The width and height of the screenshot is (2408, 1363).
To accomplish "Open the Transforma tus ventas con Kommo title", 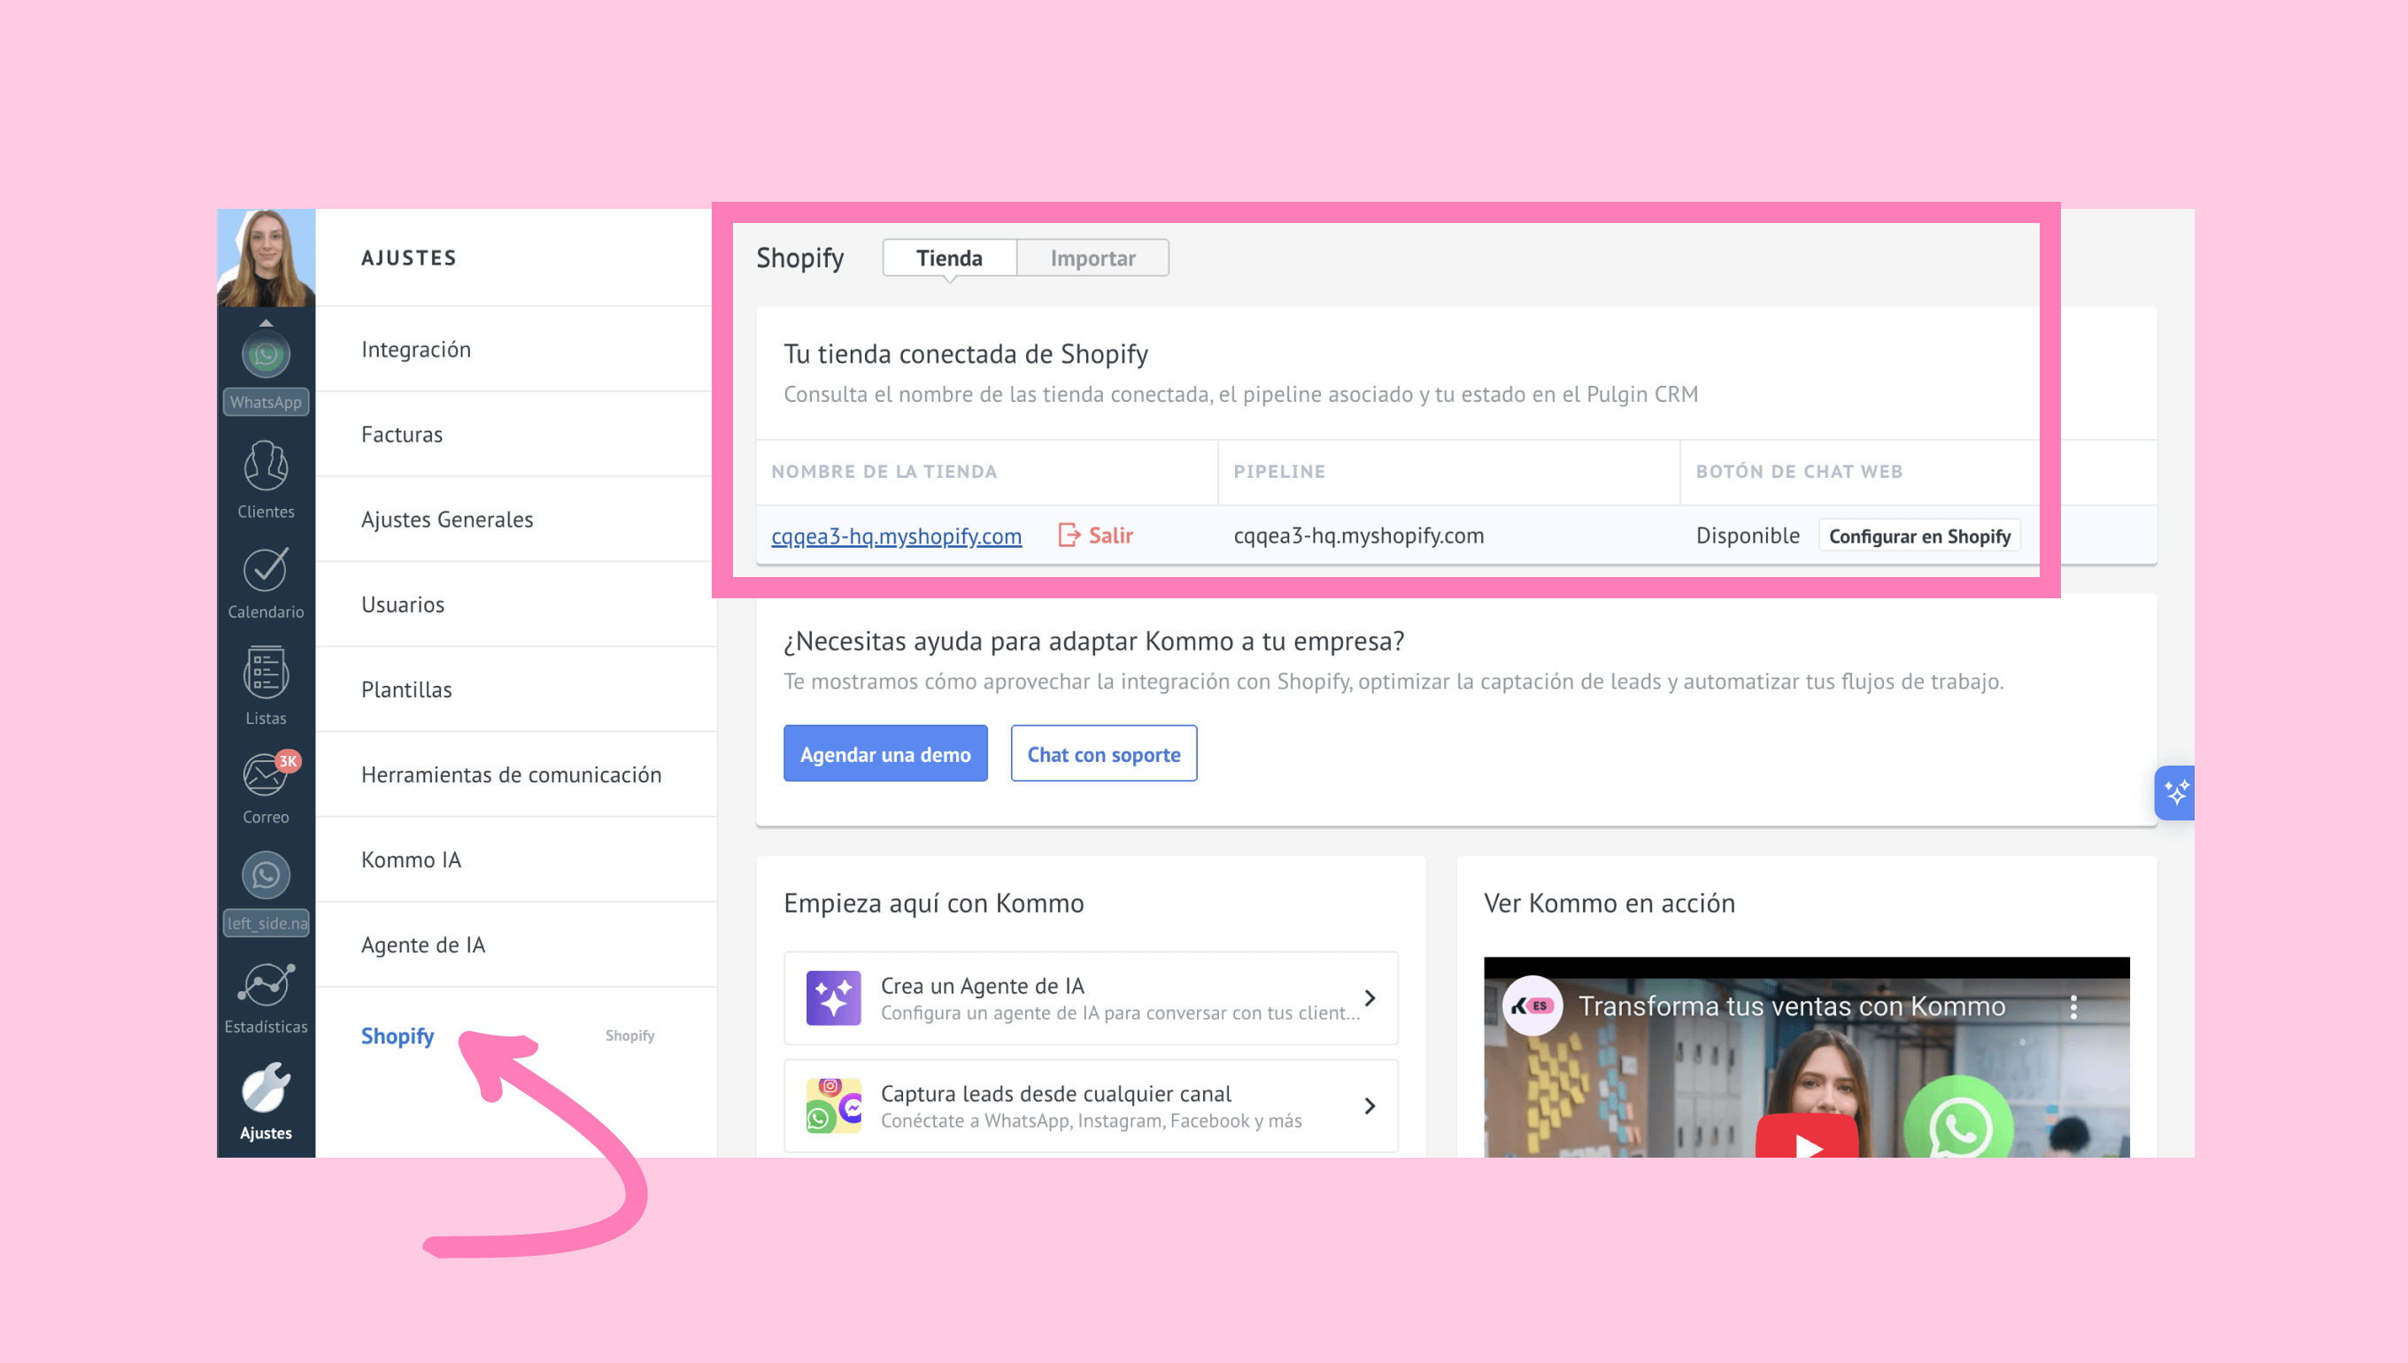I will [1792, 1006].
